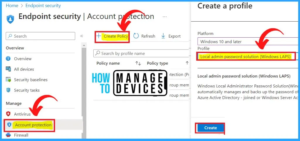
Task: Click the Export download arrow icon
Action: tap(163, 36)
